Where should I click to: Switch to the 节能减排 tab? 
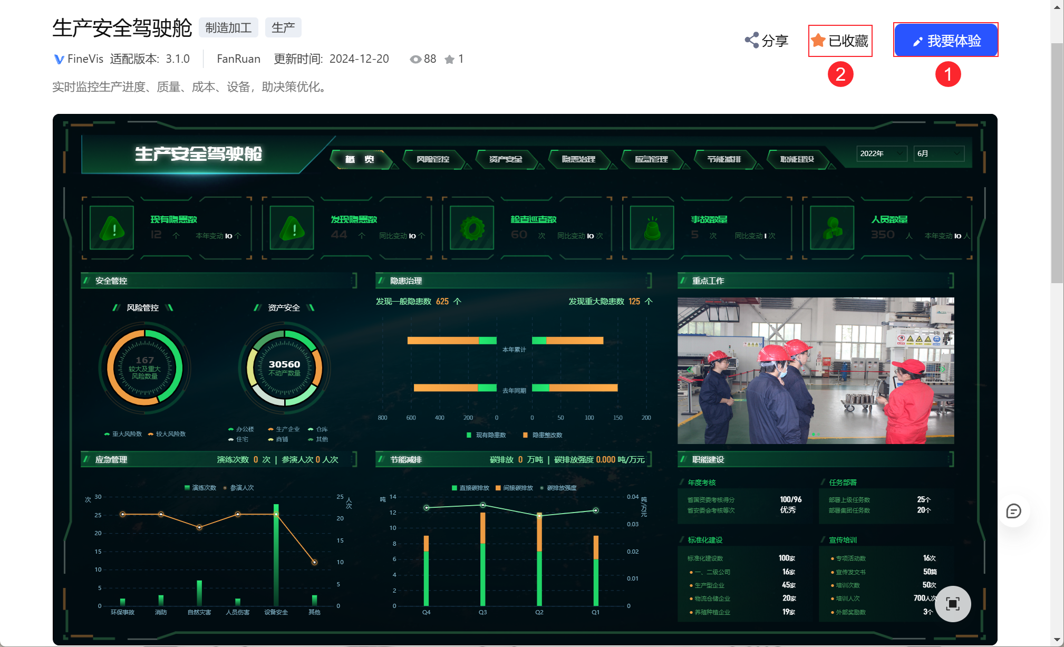coord(723,159)
